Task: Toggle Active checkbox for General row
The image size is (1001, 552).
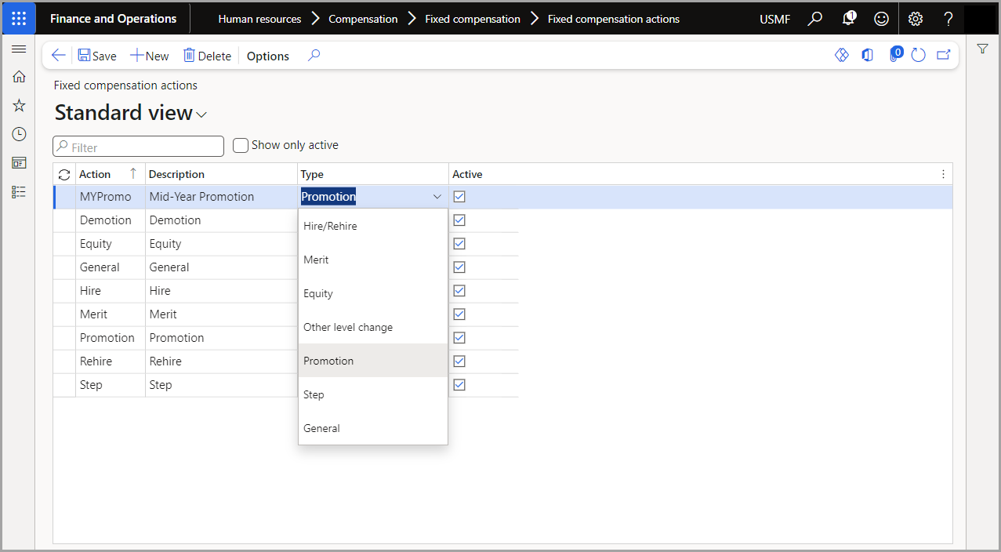Action: [459, 267]
